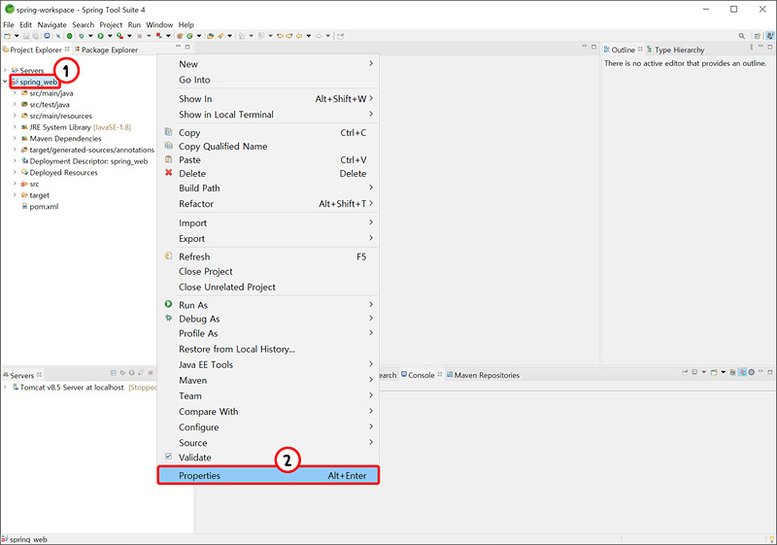This screenshot has width=777, height=545.
Task: Stop the server in Servers view toolbar
Action: (151, 373)
